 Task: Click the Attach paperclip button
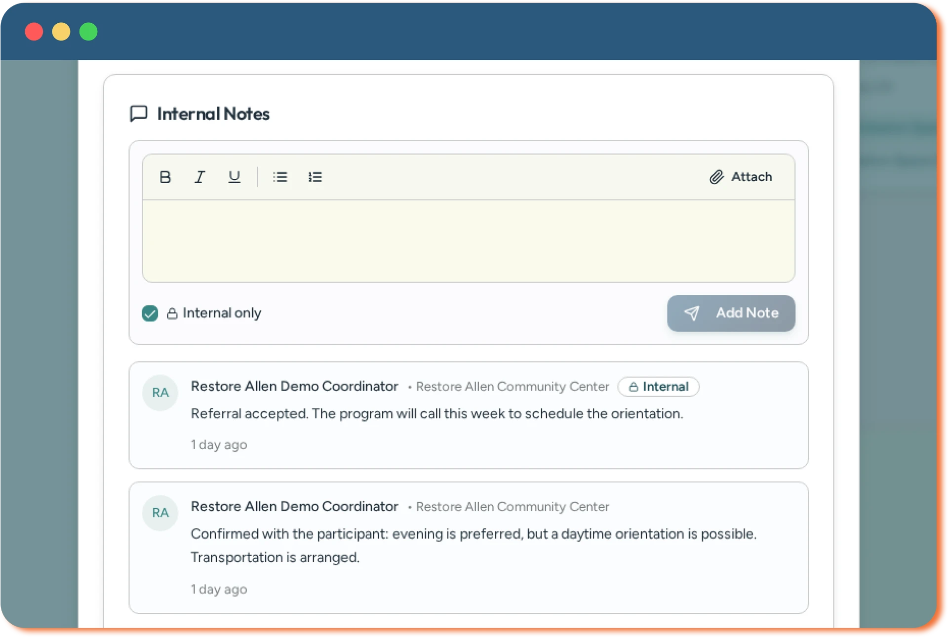(x=741, y=177)
